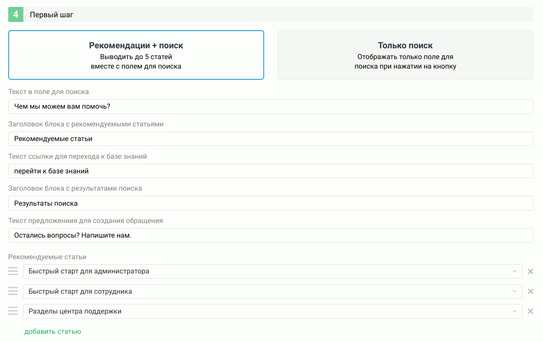This screenshot has width=543, height=342.
Task: Edit the Результаты поиска heading field
Action: tap(271, 203)
